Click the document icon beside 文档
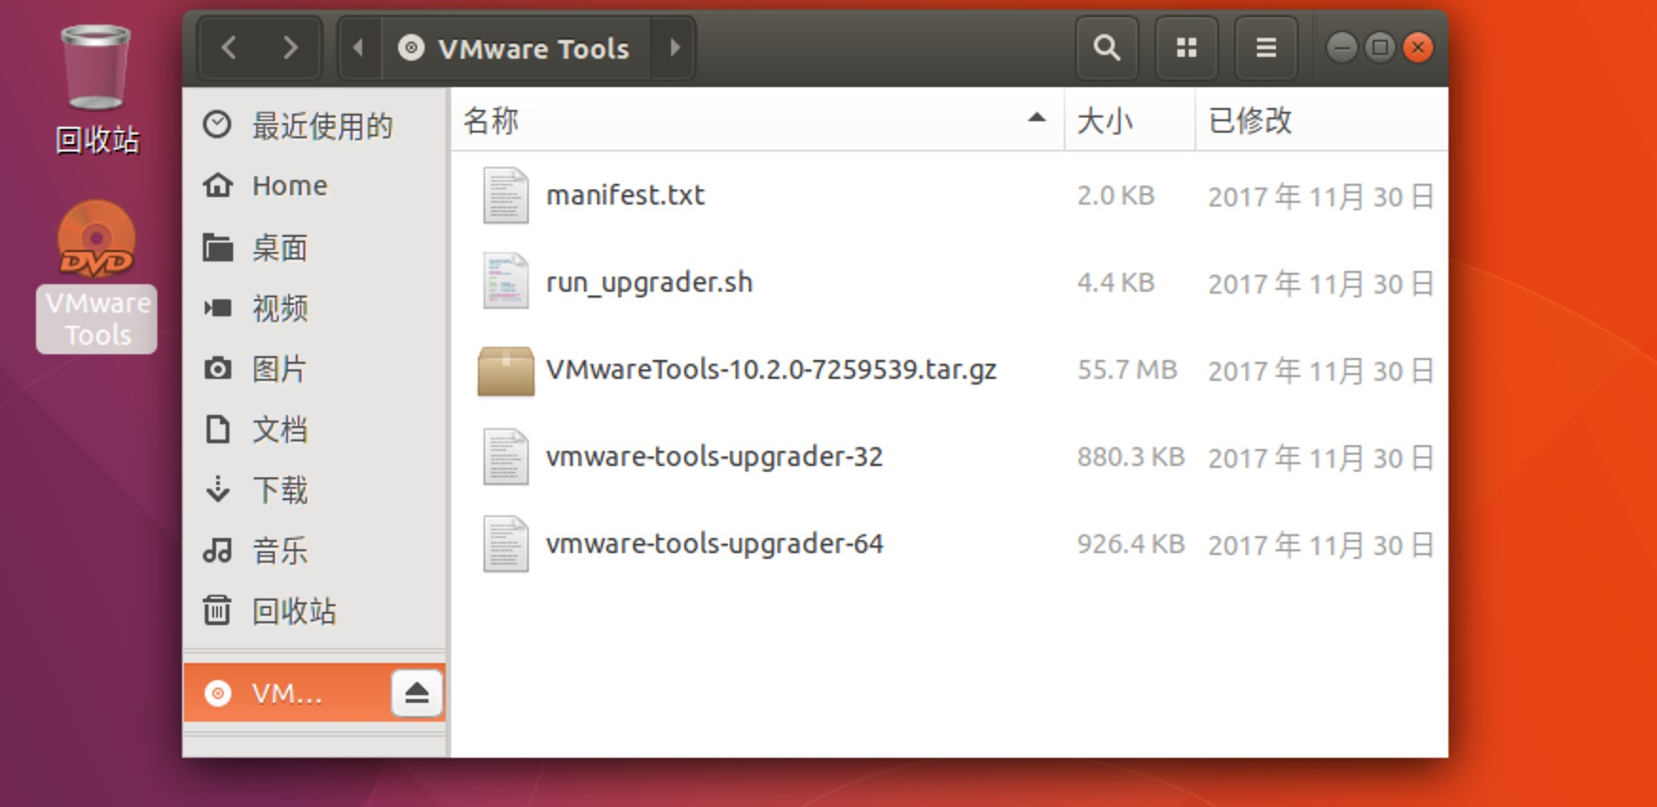1657x807 pixels. 218,429
